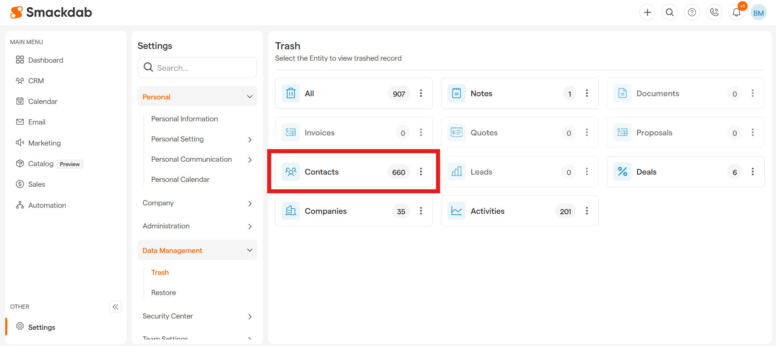Open the BM user profile avatar
Viewport: 776px width, 346px height.
pyautogui.click(x=758, y=13)
